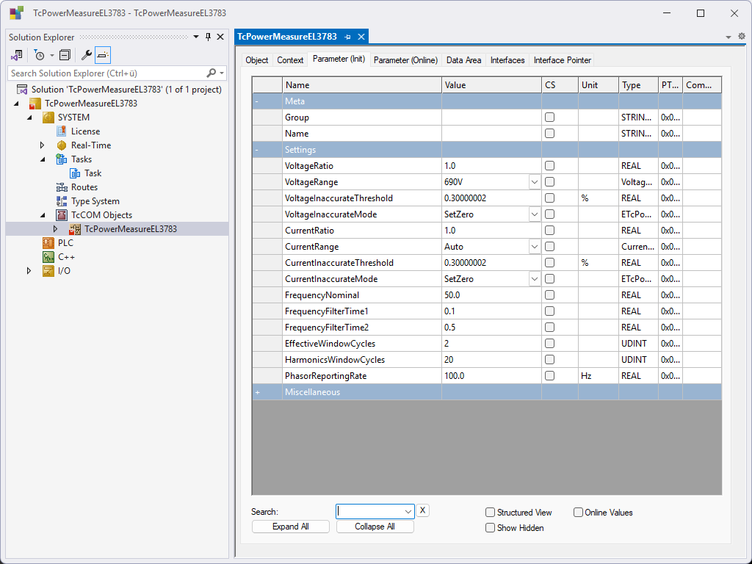The width and height of the screenshot is (752, 564).
Task: Pin the Solution Explorer panel
Action: [208, 37]
